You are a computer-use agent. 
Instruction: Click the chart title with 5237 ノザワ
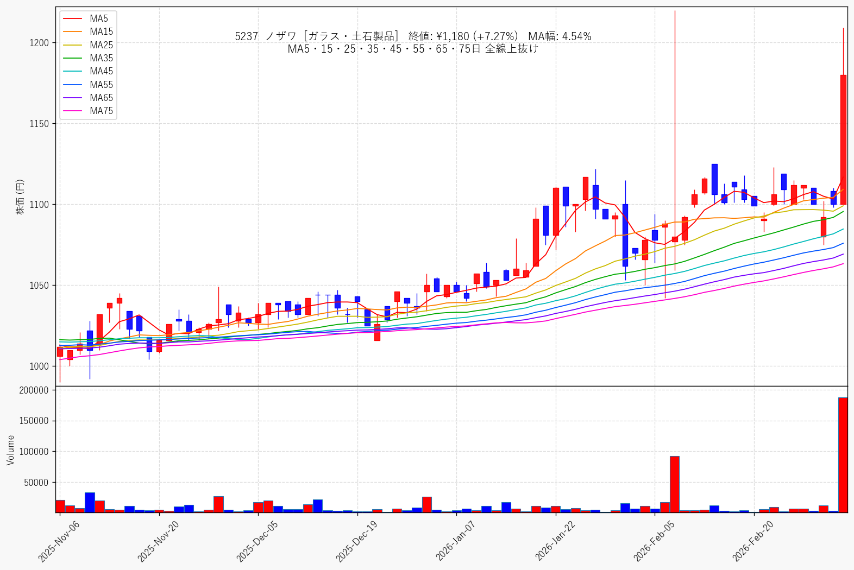pos(413,36)
